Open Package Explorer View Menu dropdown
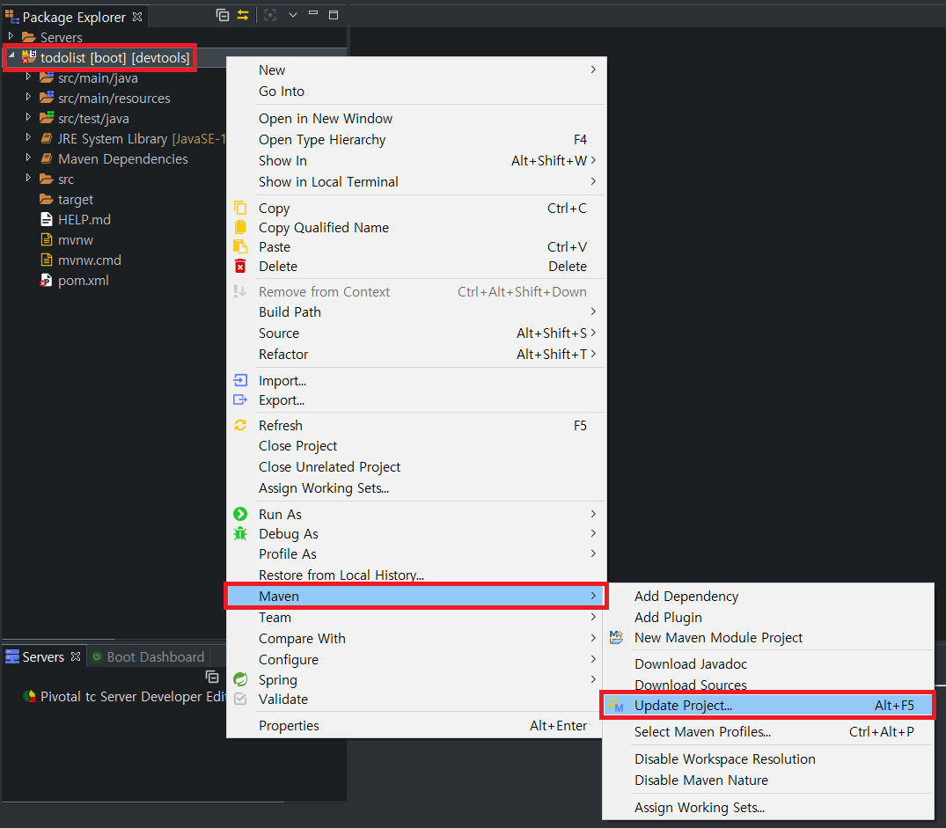 click(293, 15)
